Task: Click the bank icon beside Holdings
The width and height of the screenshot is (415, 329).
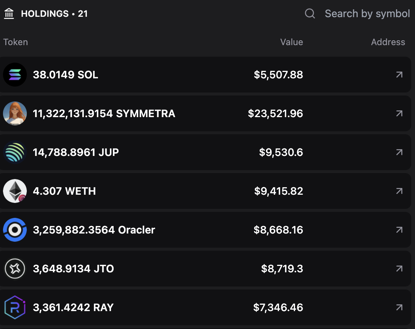Action: coord(9,14)
